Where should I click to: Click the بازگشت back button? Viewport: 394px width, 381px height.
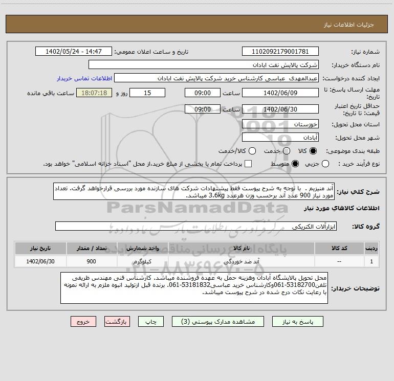pos(117,322)
